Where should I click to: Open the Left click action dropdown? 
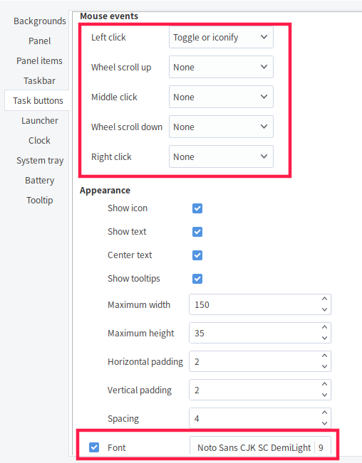(x=221, y=37)
